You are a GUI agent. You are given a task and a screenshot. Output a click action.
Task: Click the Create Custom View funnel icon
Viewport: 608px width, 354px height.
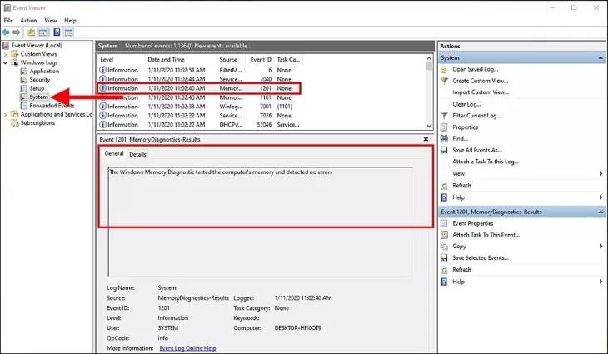pos(445,81)
